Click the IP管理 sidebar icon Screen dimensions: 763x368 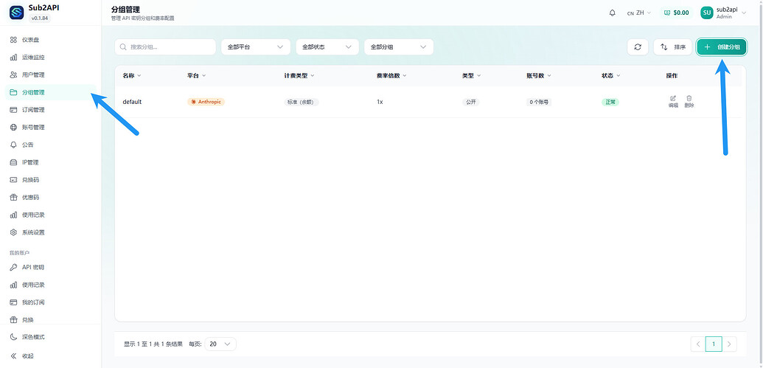click(13, 162)
